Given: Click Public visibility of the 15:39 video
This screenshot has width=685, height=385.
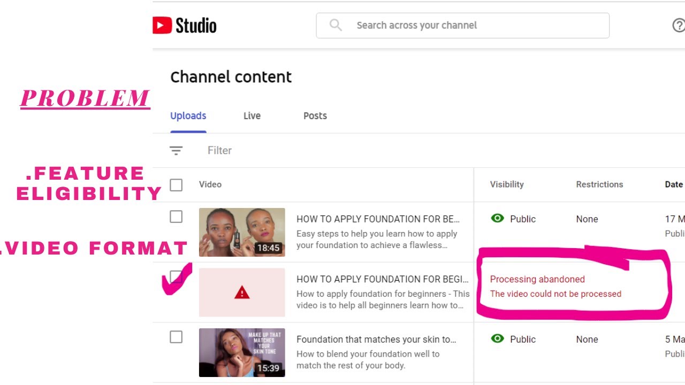Looking at the screenshot, I should [x=523, y=339].
